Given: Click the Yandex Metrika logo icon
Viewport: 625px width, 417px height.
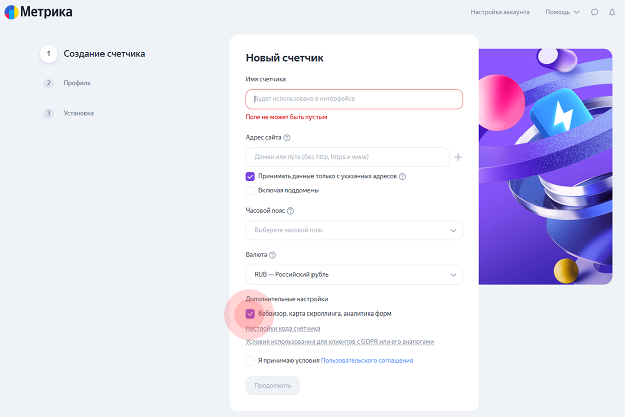Looking at the screenshot, I should pyautogui.click(x=12, y=12).
